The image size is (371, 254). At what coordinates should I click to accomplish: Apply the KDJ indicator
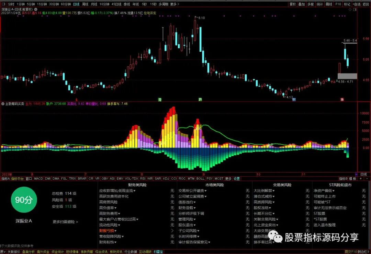(x=166, y=179)
